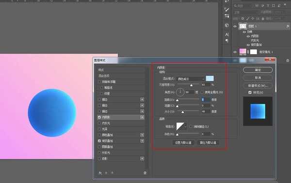Enable the 内发光 checkbox
This screenshot has height=183, width=291.
99,123
